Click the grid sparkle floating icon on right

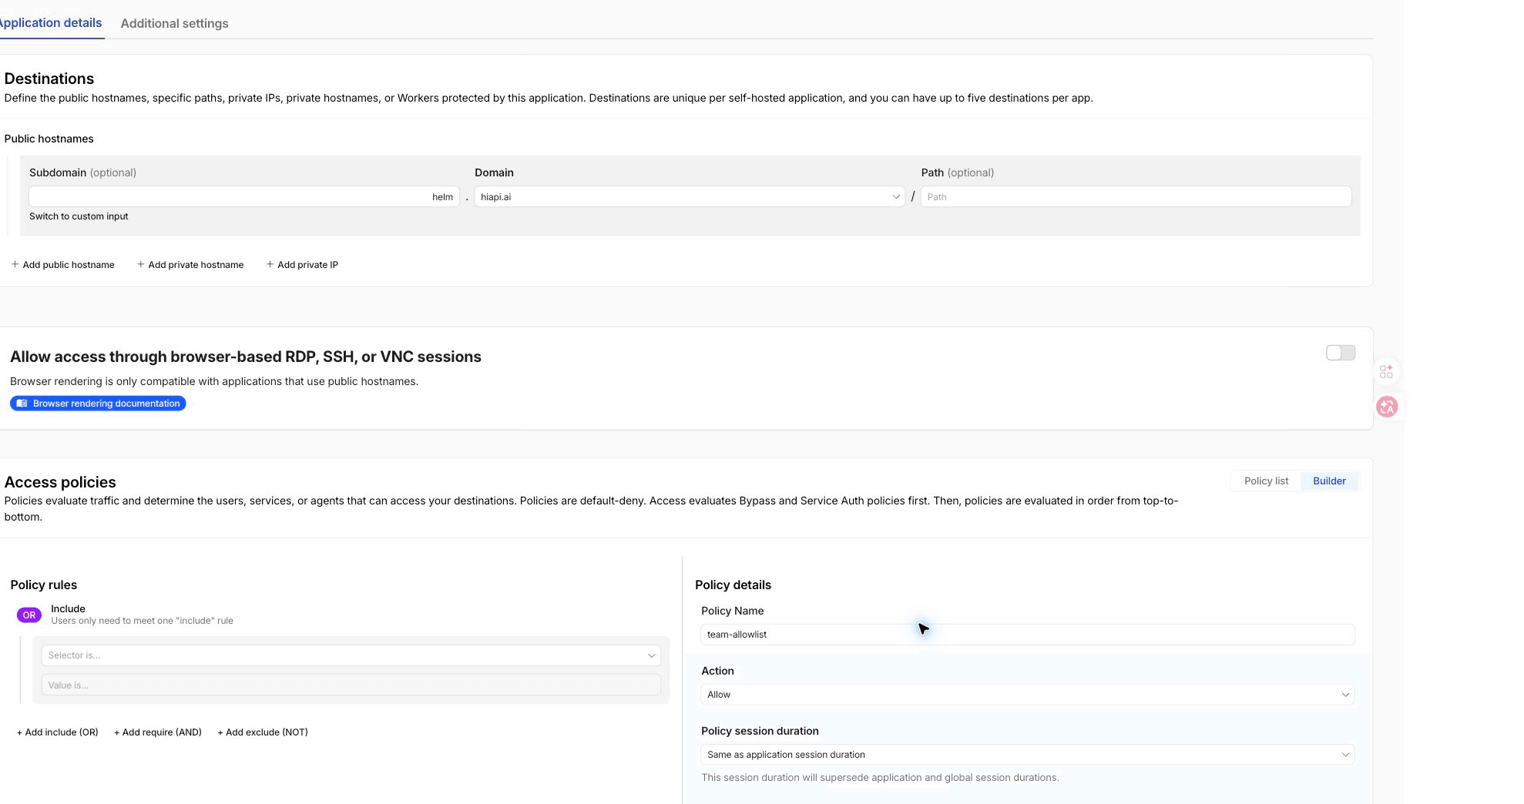tap(1386, 372)
